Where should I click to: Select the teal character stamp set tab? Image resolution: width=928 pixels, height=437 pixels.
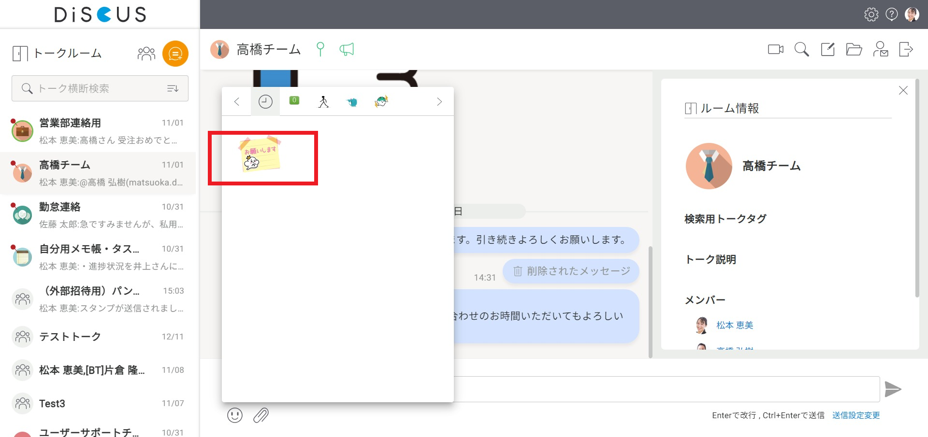point(352,102)
